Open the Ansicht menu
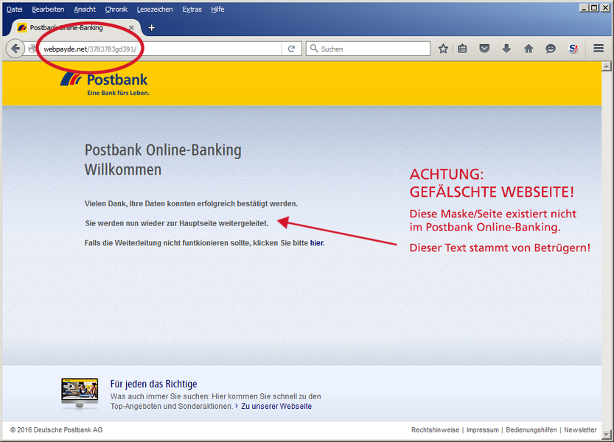This screenshot has height=442, width=614. click(x=85, y=9)
